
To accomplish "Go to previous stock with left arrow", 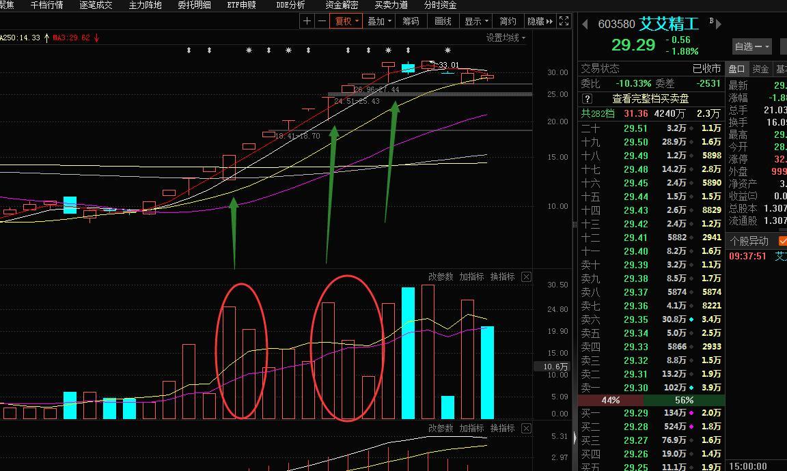I will point(585,25).
